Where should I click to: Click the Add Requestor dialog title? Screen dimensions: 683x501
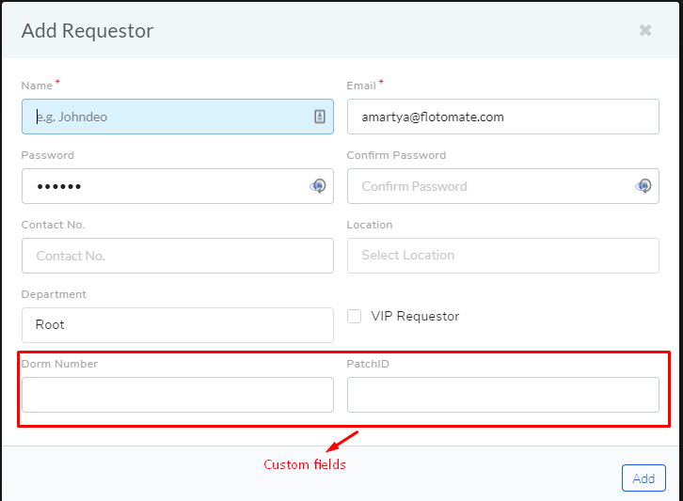click(87, 31)
